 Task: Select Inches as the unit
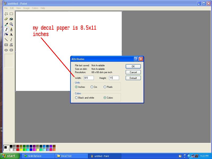(76, 87)
